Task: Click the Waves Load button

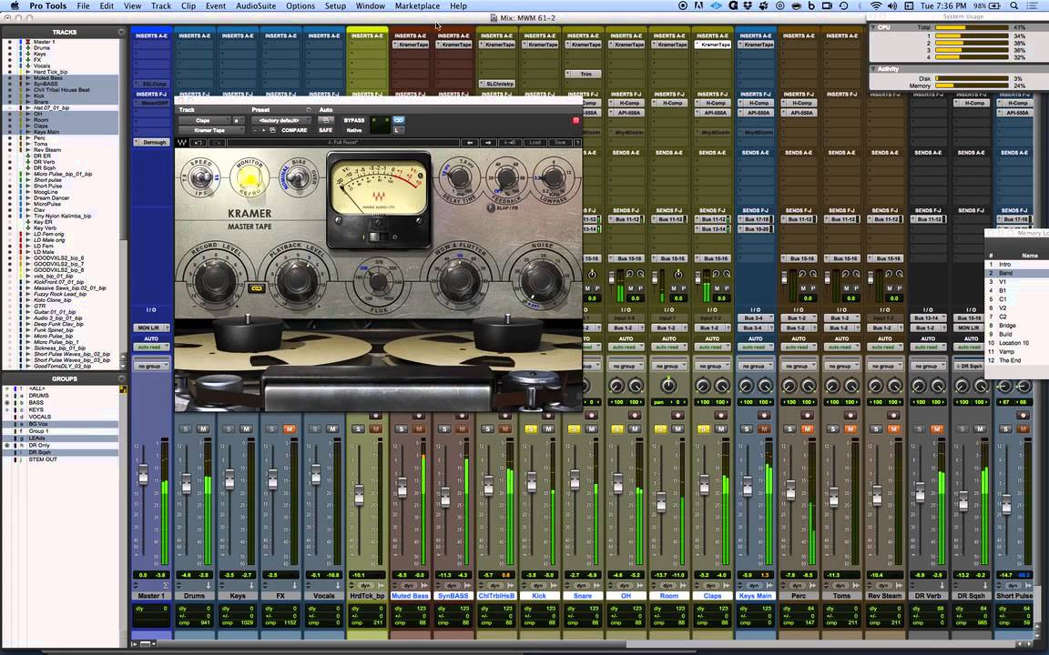Action: pos(535,142)
